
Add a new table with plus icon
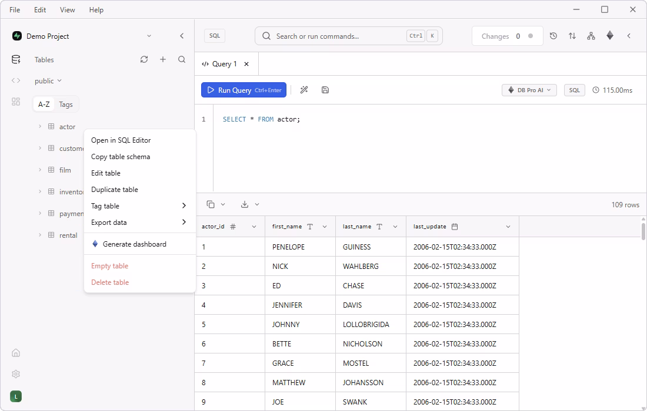point(163,59)
